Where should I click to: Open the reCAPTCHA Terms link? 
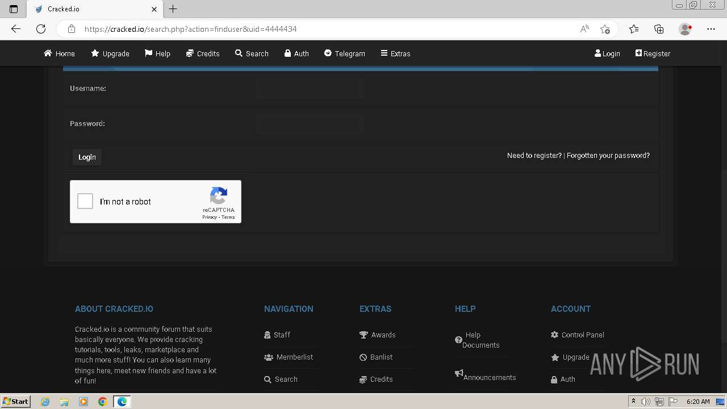228,217
